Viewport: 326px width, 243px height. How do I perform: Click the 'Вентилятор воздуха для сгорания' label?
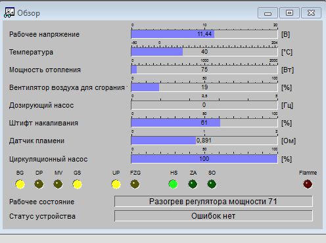tap(67, 87)
